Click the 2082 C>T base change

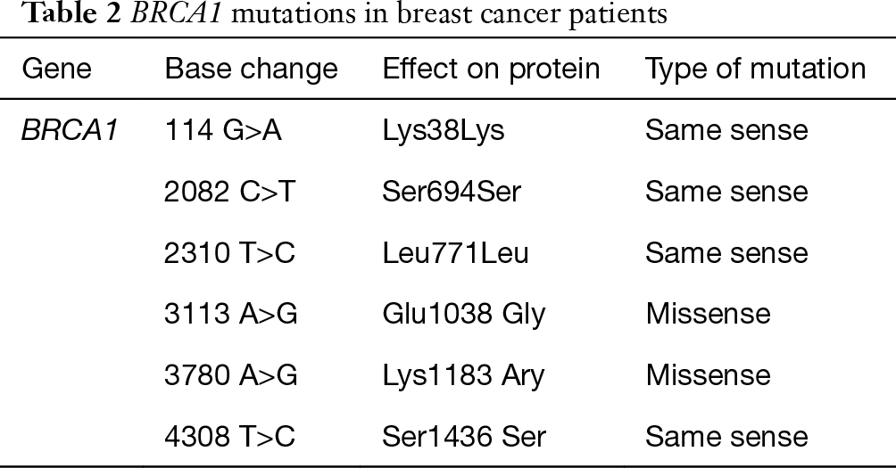[x=229, y=191]
